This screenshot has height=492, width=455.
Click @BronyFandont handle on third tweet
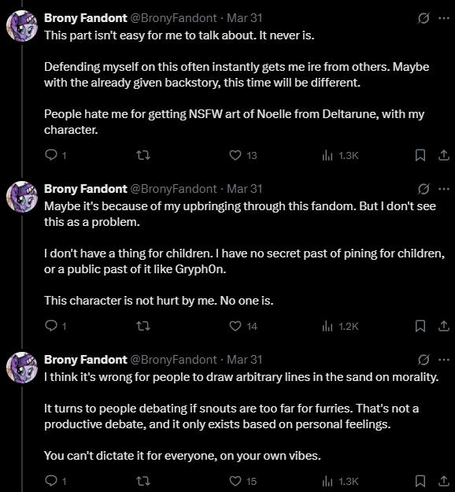click(173, 360)
